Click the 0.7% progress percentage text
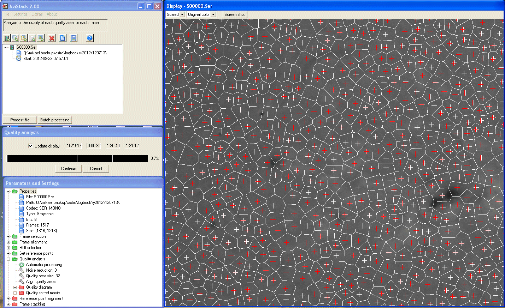This screenshot has height=308, width=505. (155, 158)
